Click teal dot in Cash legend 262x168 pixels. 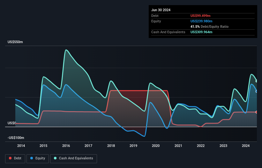click(55, 158)
